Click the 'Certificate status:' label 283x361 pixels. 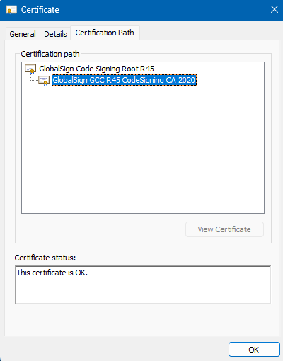point(45,258)
